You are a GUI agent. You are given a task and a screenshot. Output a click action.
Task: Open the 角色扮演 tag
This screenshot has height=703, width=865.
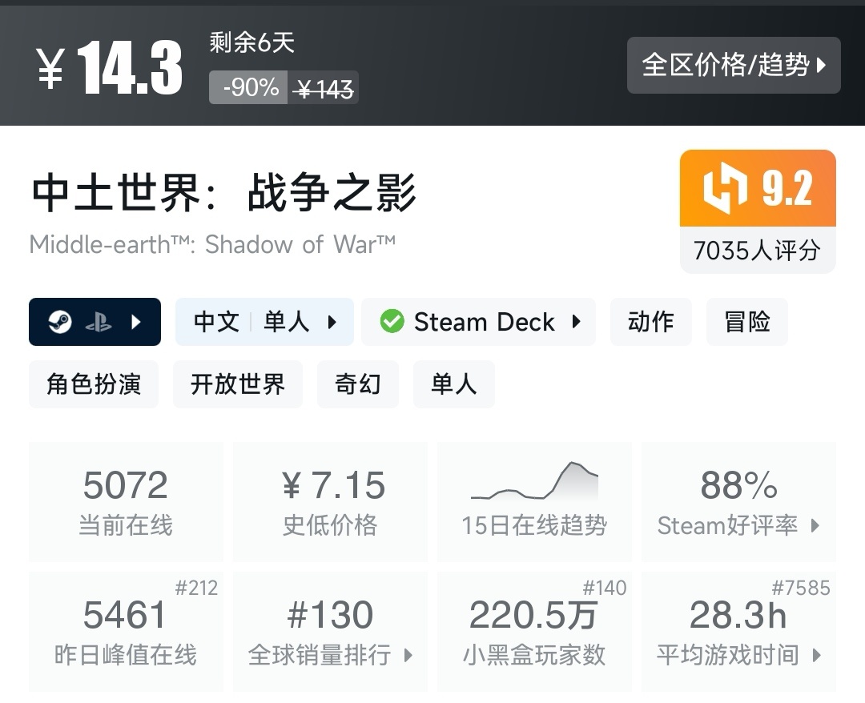pyautogui.click(x=94, y=384)
